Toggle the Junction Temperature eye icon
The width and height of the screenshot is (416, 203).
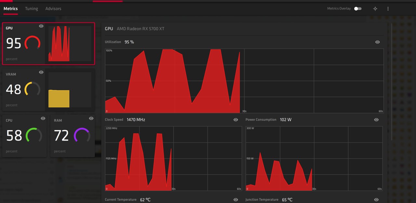pos(376,199)
